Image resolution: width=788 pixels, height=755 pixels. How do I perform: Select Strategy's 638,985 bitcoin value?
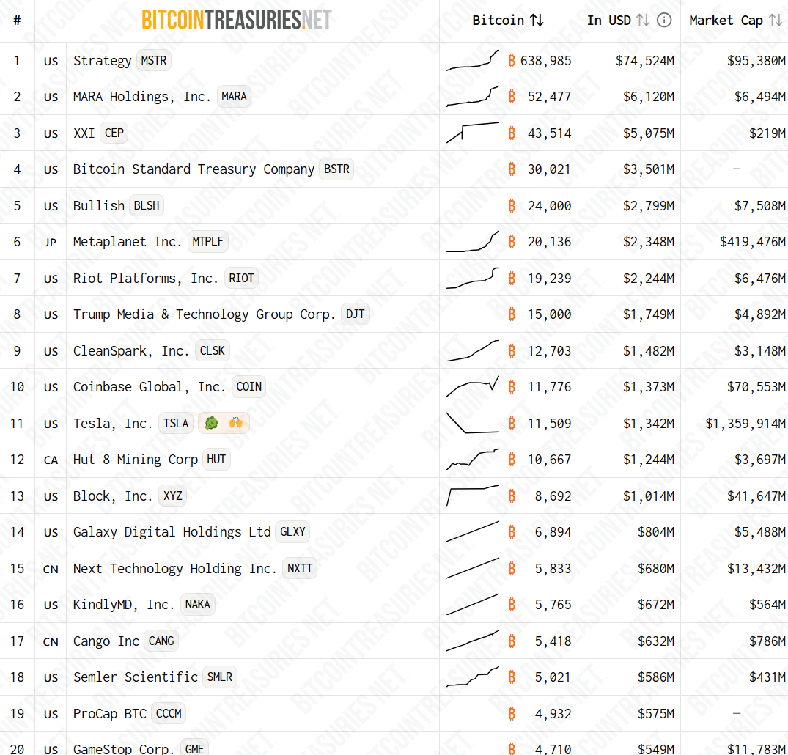tap(546, 61)
